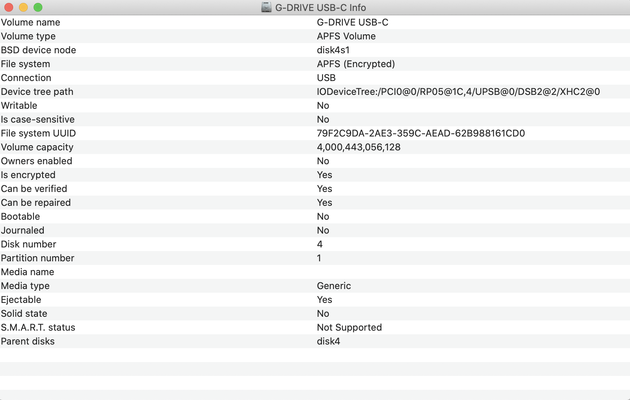Select the 'Parent disks' label
The height and width of the screenshot is (400, 630).
tap(28, 341)
